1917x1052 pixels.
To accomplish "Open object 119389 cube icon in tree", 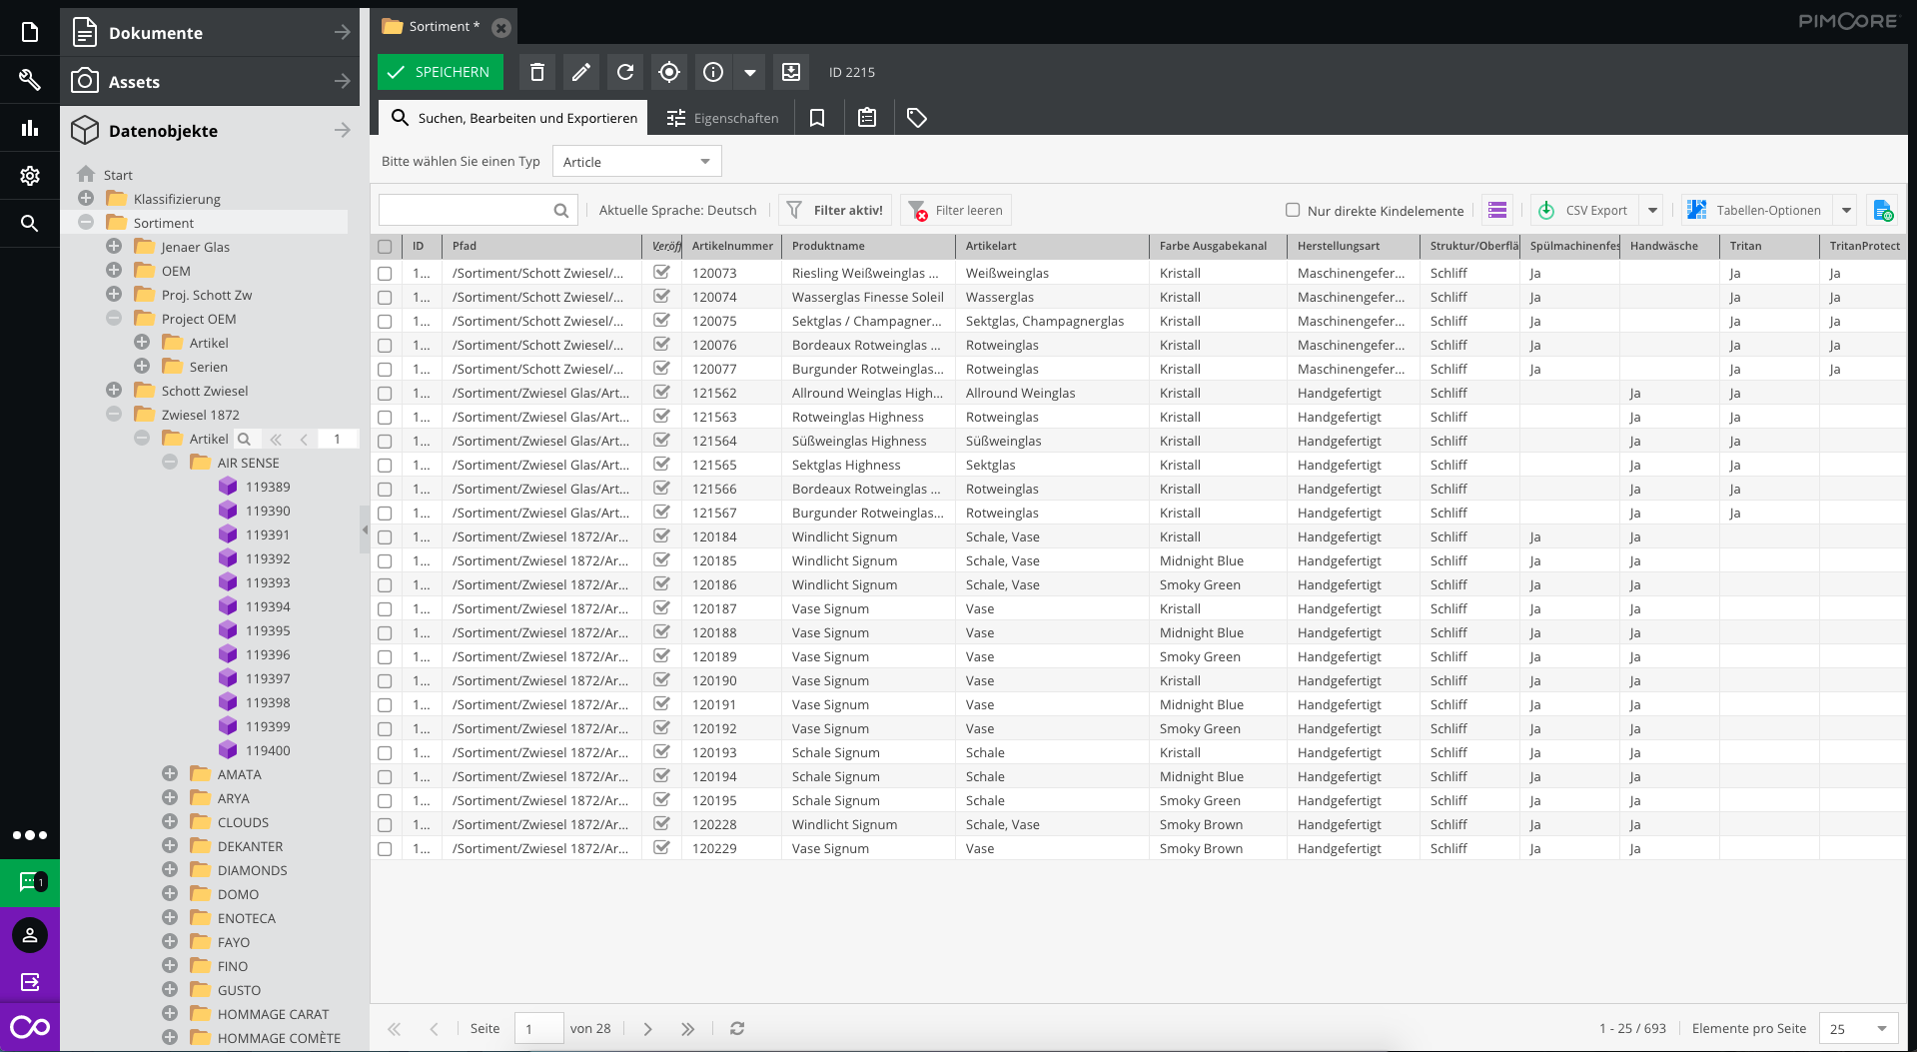I will tap(229, 487).
